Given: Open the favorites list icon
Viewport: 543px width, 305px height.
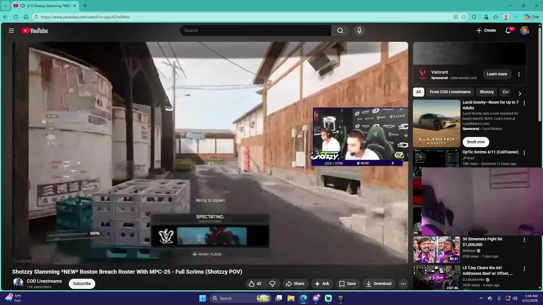Looking at the screenshot, I should click(496, 17).
